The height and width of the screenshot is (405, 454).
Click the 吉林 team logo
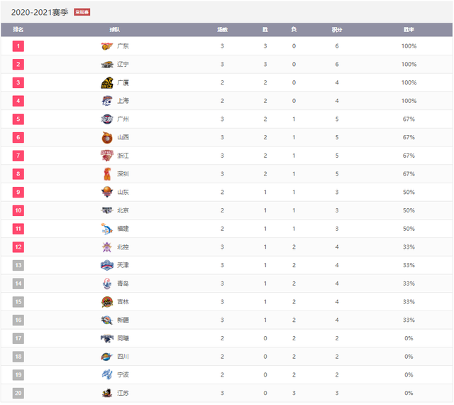point(107,302)
